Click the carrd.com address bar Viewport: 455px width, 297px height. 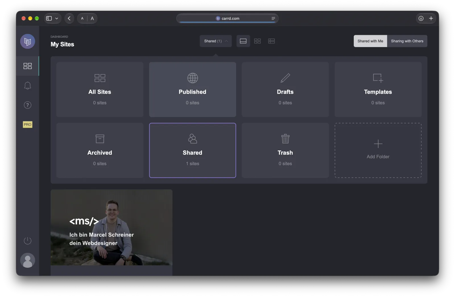227,18
